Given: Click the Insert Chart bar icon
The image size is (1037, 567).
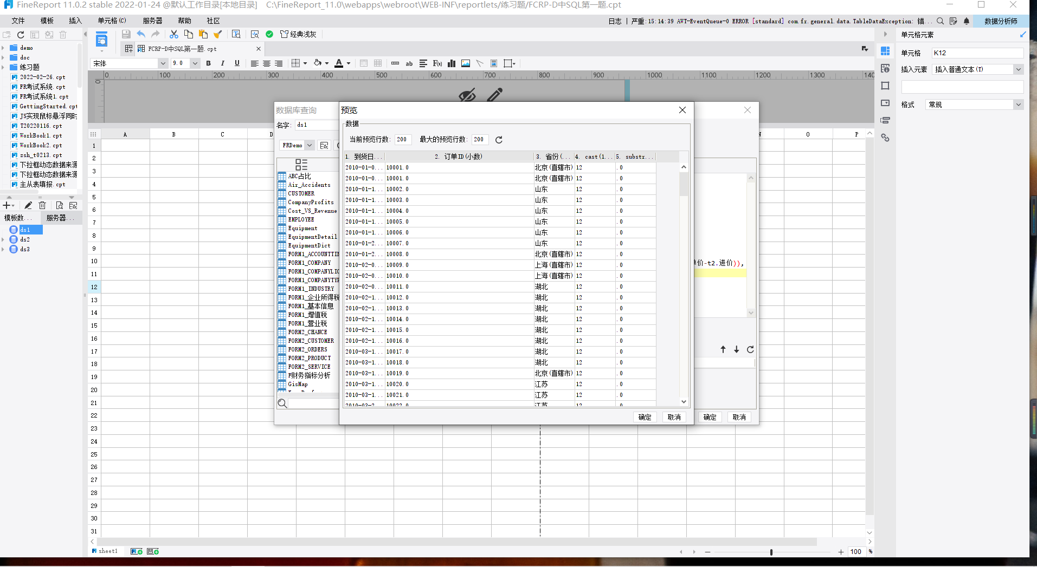Looking at the screenshot, I should click(x=452, y=63).
